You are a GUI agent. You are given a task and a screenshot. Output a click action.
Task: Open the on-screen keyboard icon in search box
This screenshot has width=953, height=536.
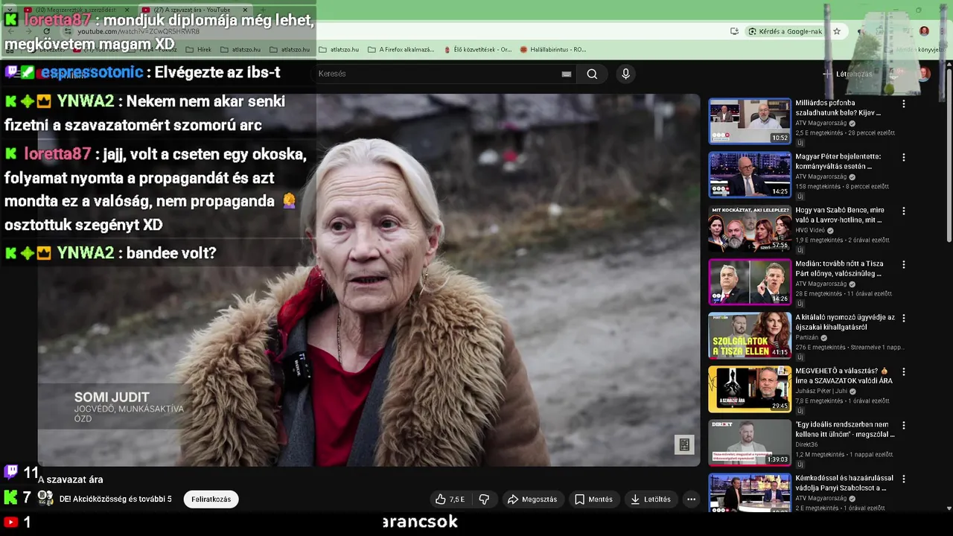(567, 74)
